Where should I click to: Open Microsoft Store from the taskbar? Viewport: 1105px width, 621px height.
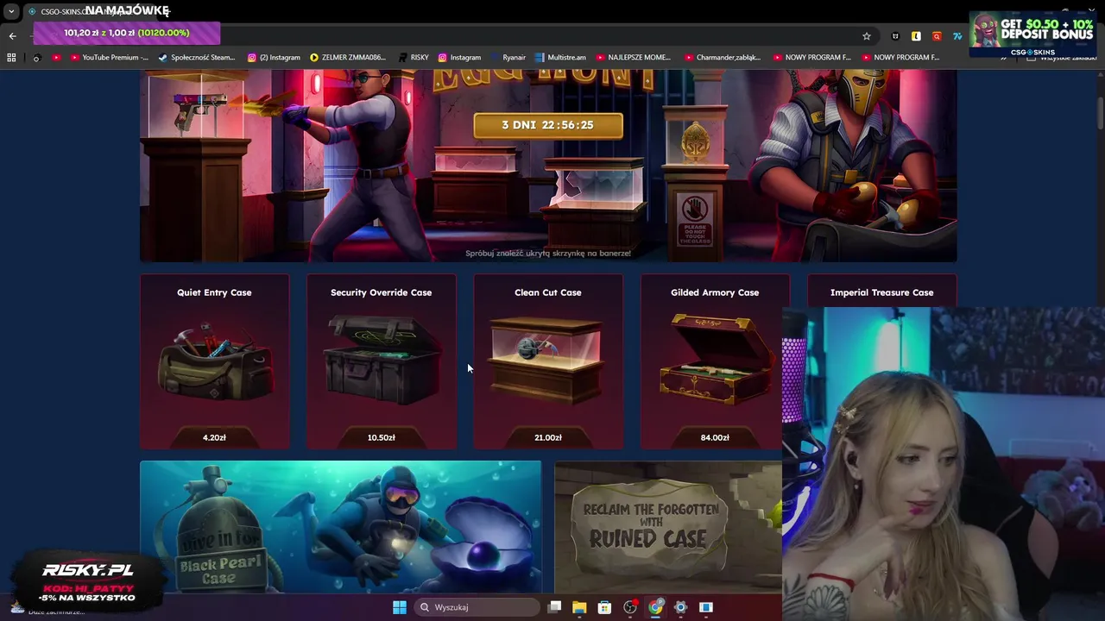pos(605,607)
